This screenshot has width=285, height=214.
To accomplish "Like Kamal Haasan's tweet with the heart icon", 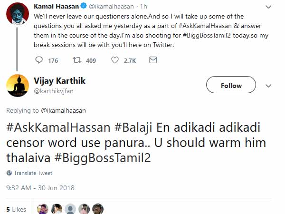I will (x=114, y=60).
